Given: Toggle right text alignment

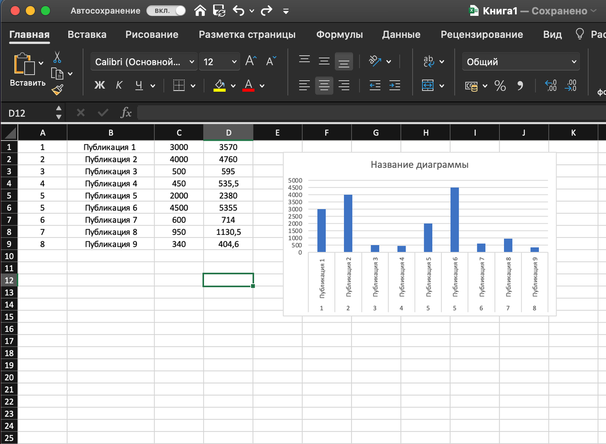Looking at the screenshot, I should tap(344, 85).
